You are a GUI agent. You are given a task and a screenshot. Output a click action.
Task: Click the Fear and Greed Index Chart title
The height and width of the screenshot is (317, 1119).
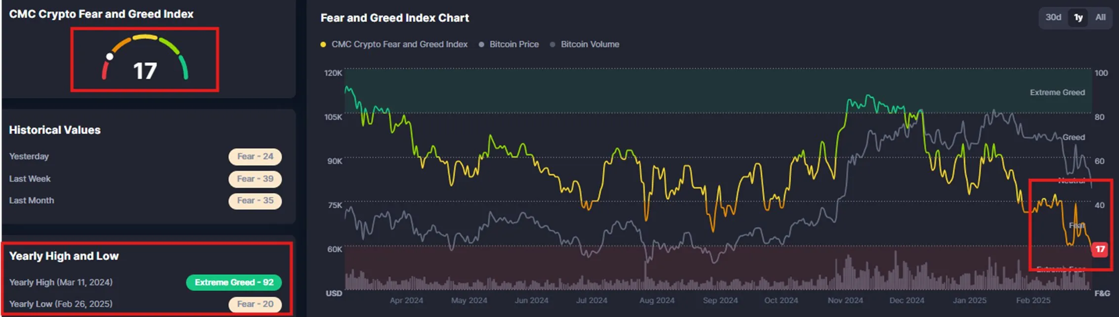[394, 18]
